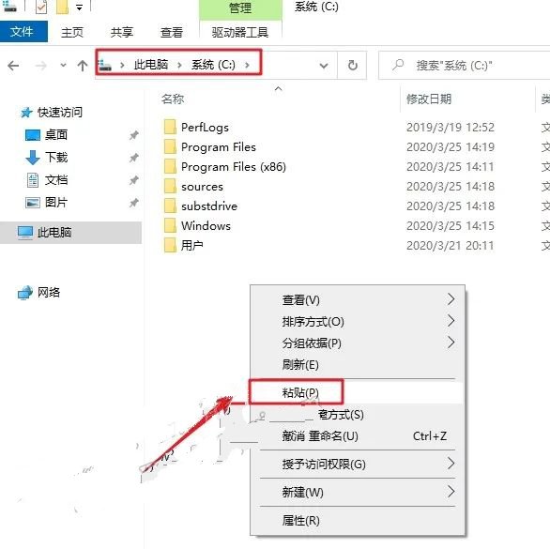This screenshot has width=550, height=549.
Task: Open 图片 in the navigation pane
Action: point(56,203)
